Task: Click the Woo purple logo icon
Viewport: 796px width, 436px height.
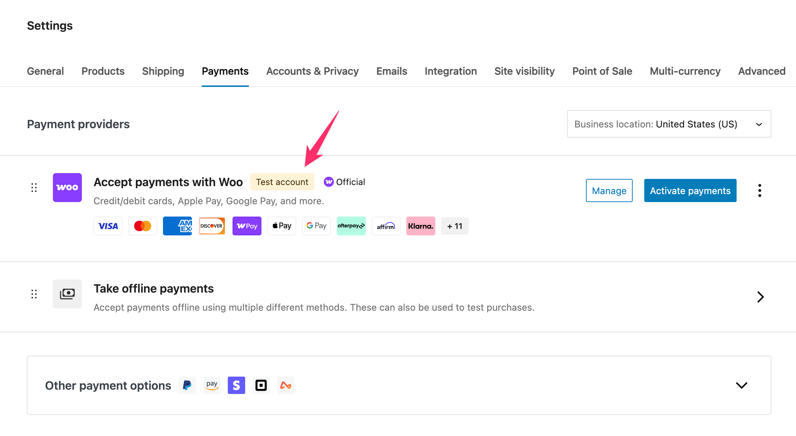Action: pyautogui.click(x=67, y=188)
